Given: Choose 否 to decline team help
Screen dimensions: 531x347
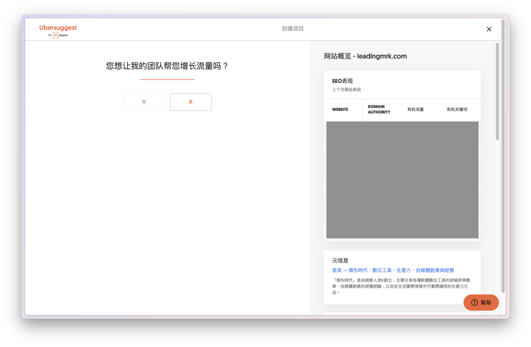Looking at the screenshot, I should [144, 102].
